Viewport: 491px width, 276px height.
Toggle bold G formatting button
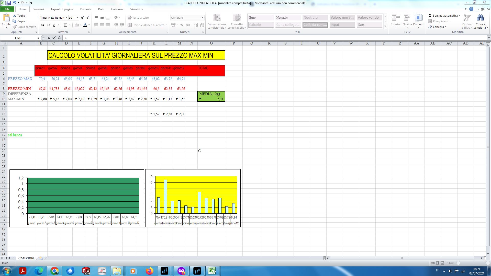42,25
